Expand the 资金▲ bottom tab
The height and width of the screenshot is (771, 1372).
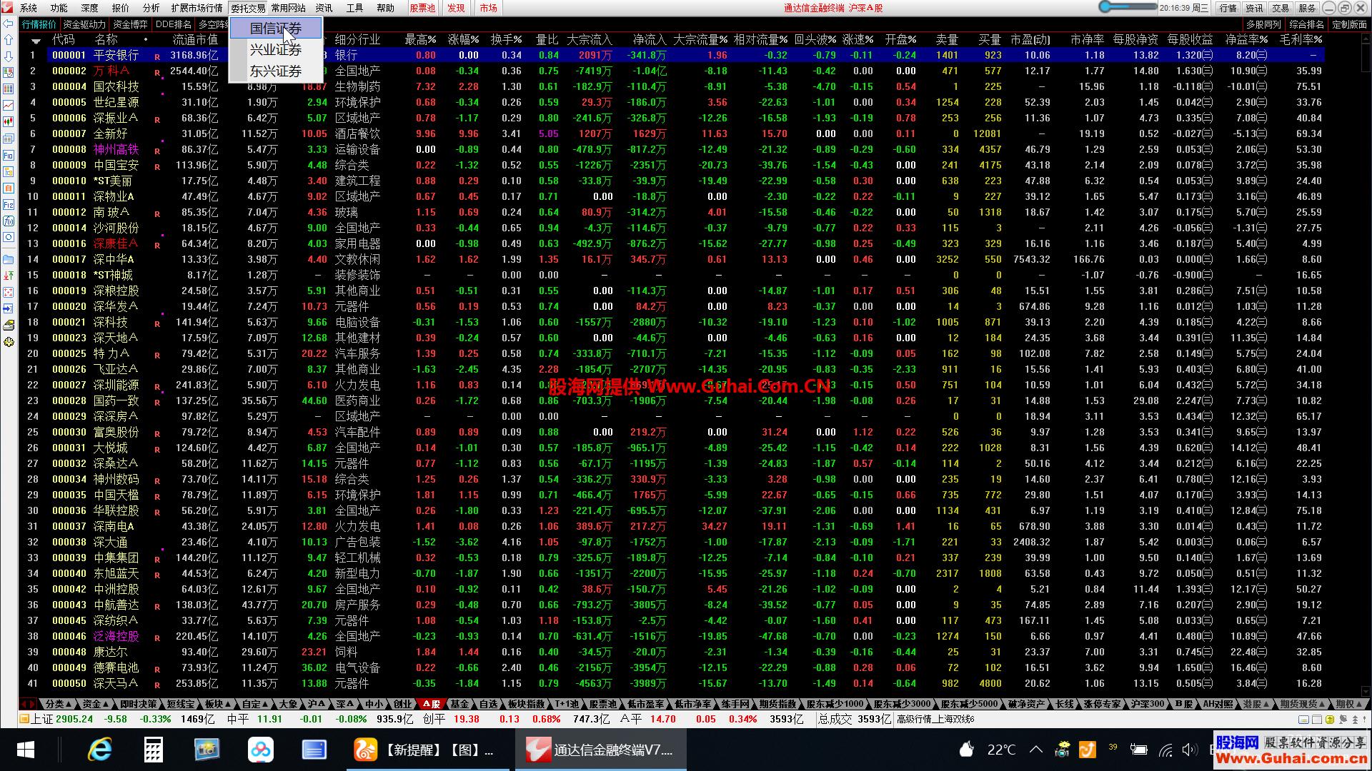click(95, 704)
